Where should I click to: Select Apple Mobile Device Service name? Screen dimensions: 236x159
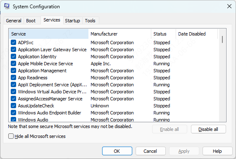tap(45, 64)
